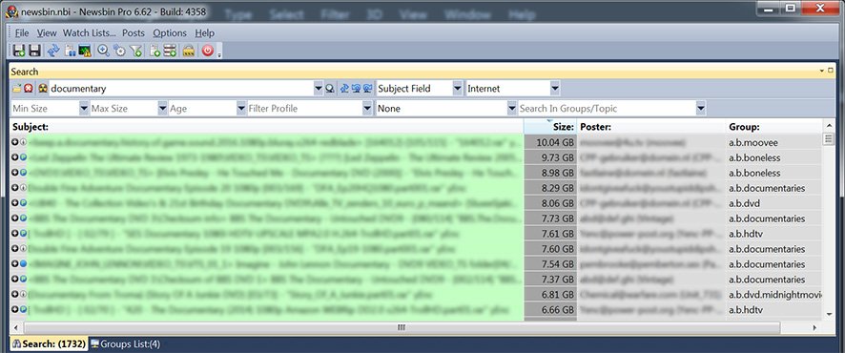Click the blue status icon of 7.54 GB row

(x=23, y=264)
